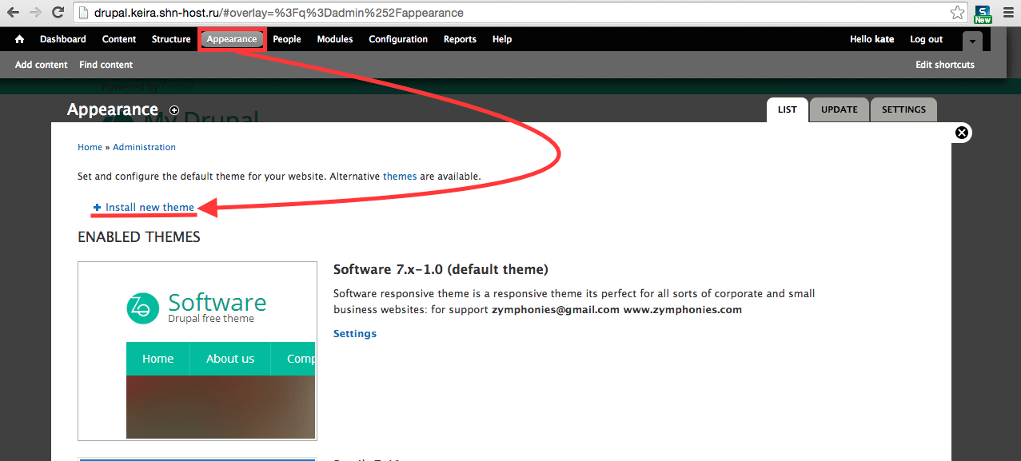Add Appearance page to shortcuts plus icon
The height and width of the screenshot is (461, 1021).
click(174, 110)
